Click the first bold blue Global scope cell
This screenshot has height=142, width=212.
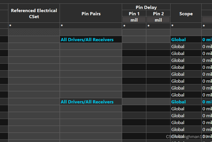pyautogui.click(x=179, y=40)
